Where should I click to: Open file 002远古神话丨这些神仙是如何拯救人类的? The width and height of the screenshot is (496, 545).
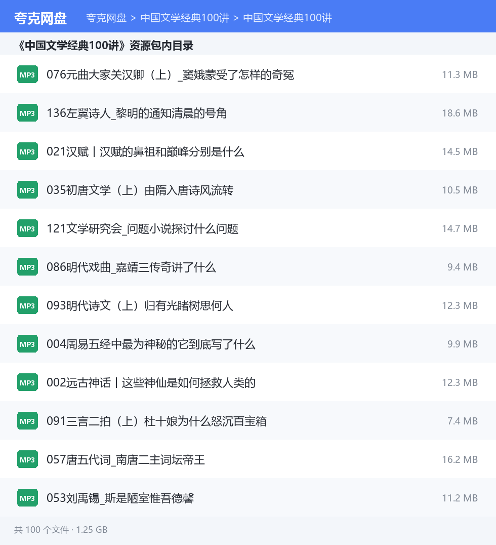(x=151, y=383)
